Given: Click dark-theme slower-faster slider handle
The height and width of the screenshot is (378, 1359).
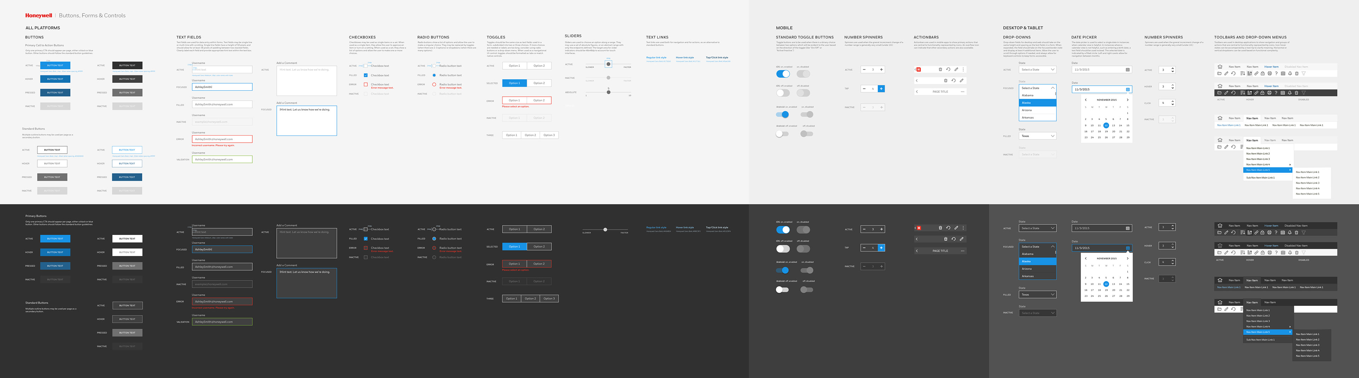Looking at the screenshot, I should pyautogui.click(x=605, y=230).
